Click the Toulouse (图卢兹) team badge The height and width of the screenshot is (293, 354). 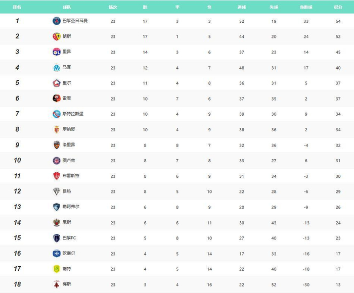56,161
